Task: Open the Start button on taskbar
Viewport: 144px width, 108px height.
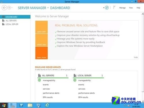Action: [4, 105]
